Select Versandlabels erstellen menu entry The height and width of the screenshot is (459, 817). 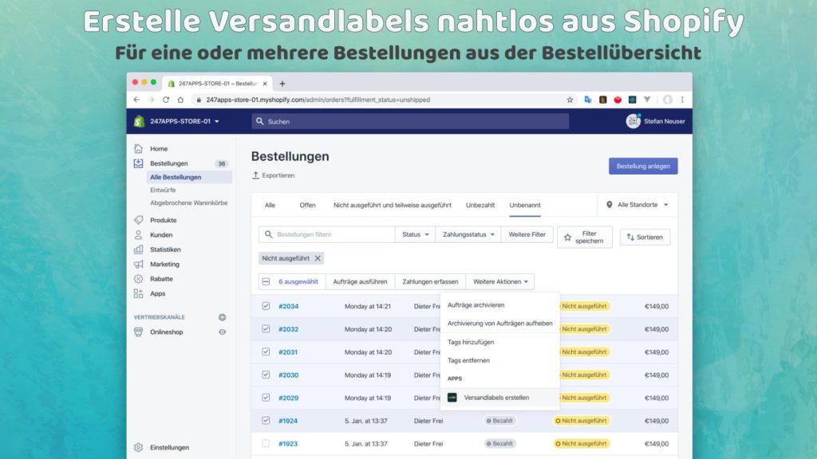pyautogui.click(x=499, y=398)
